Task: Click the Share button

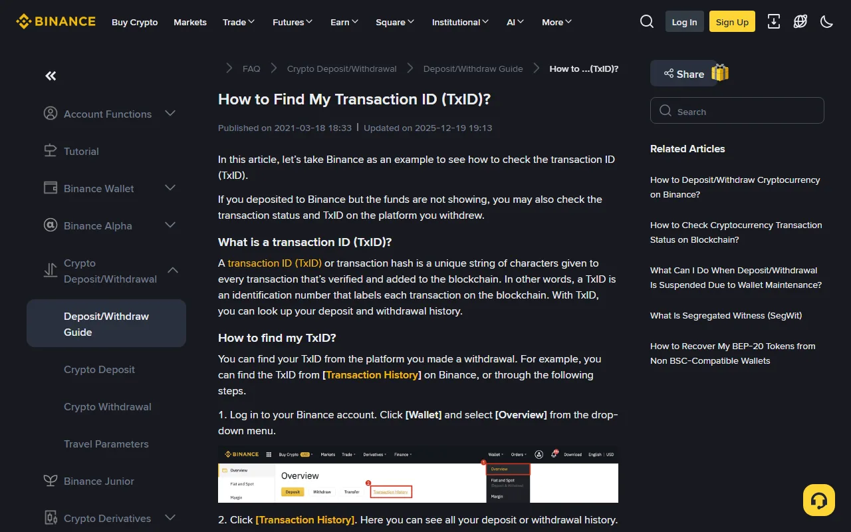Action: click(x=683, y=74)
